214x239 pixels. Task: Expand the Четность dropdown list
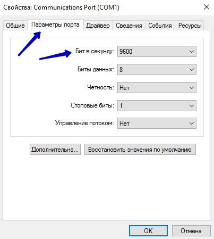pos(157,87)
